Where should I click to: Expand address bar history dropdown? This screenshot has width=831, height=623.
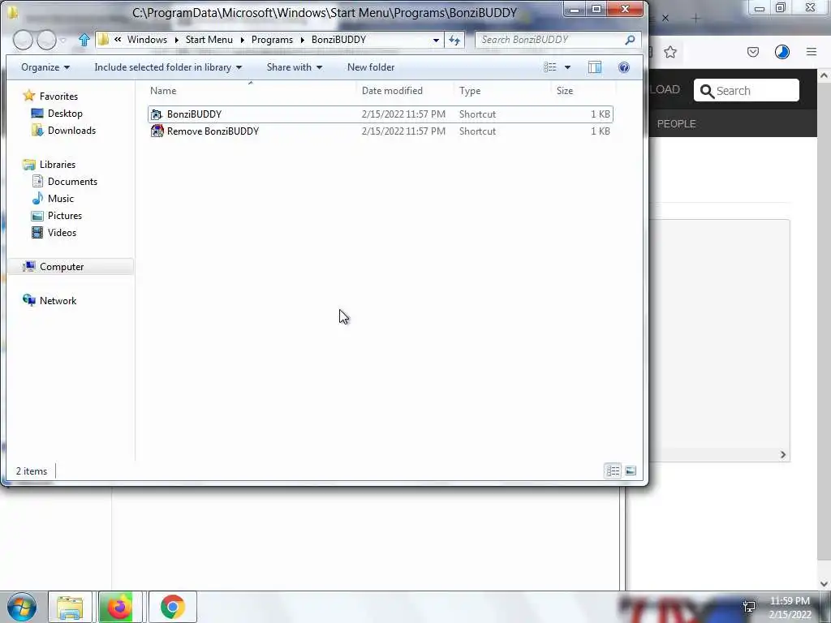(x=436, y=40)
